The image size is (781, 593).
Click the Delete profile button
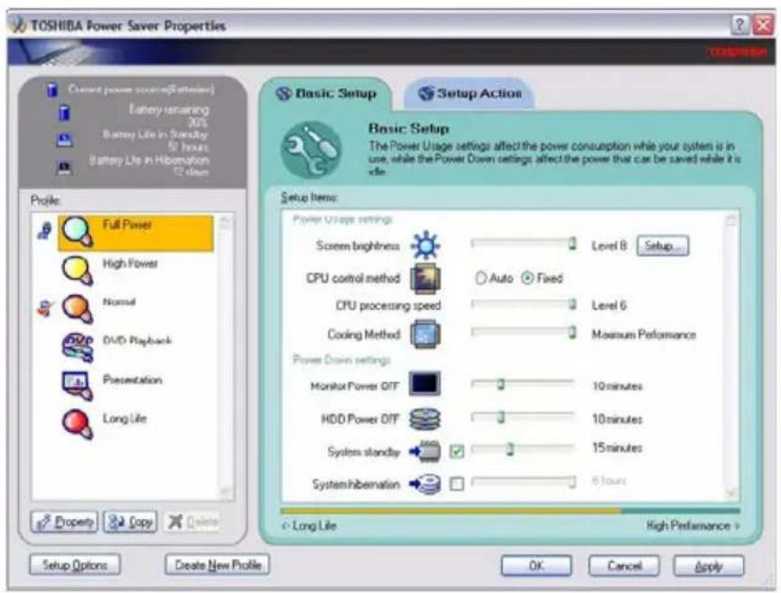(192, 522)
